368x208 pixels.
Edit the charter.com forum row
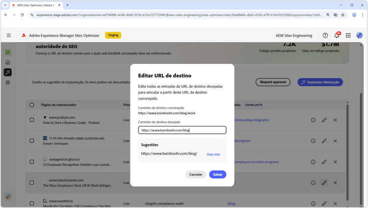click(324, 141)
